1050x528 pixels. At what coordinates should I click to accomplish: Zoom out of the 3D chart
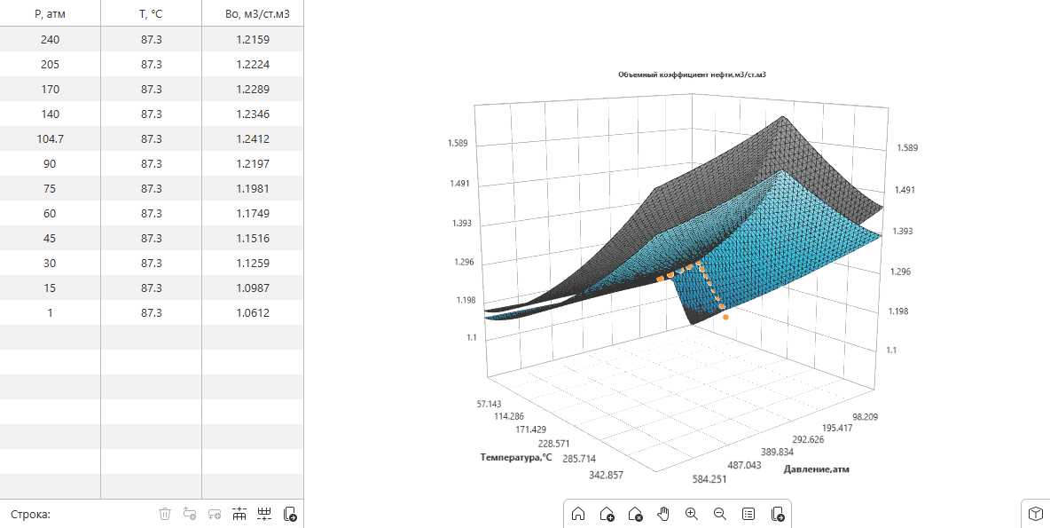pos(720,514)
